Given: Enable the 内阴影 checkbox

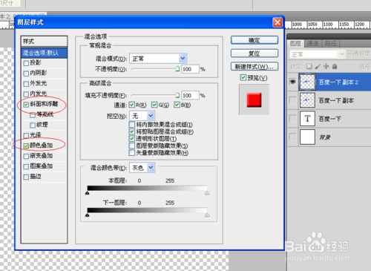Looking at the screenshot, I should pyautogui.click(x=26, y=74).
